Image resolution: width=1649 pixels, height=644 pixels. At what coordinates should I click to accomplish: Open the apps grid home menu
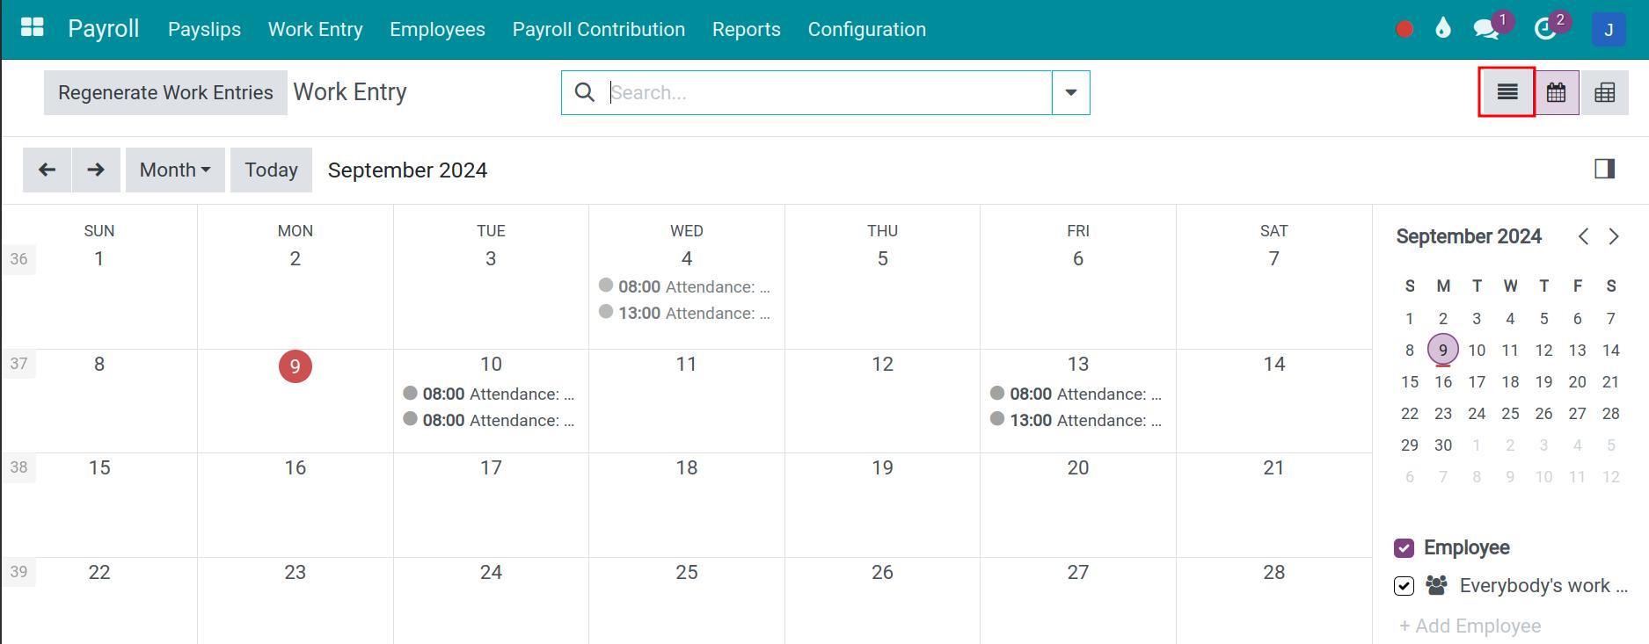coord(32,28)
